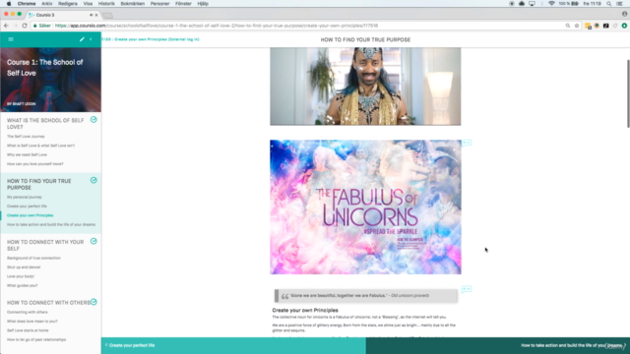Click the comment icon beside the proverb quote
The image size is (630, 354).
(x=466, y=289)
